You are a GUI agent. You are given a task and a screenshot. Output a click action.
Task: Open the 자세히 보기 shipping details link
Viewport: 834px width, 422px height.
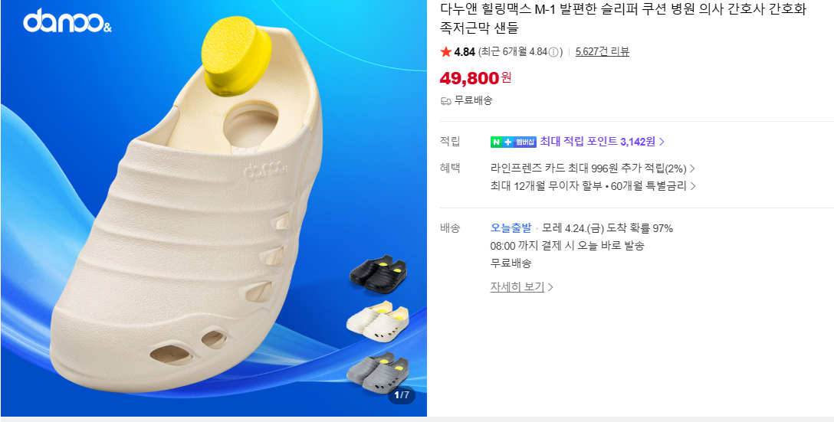point(521,287)
